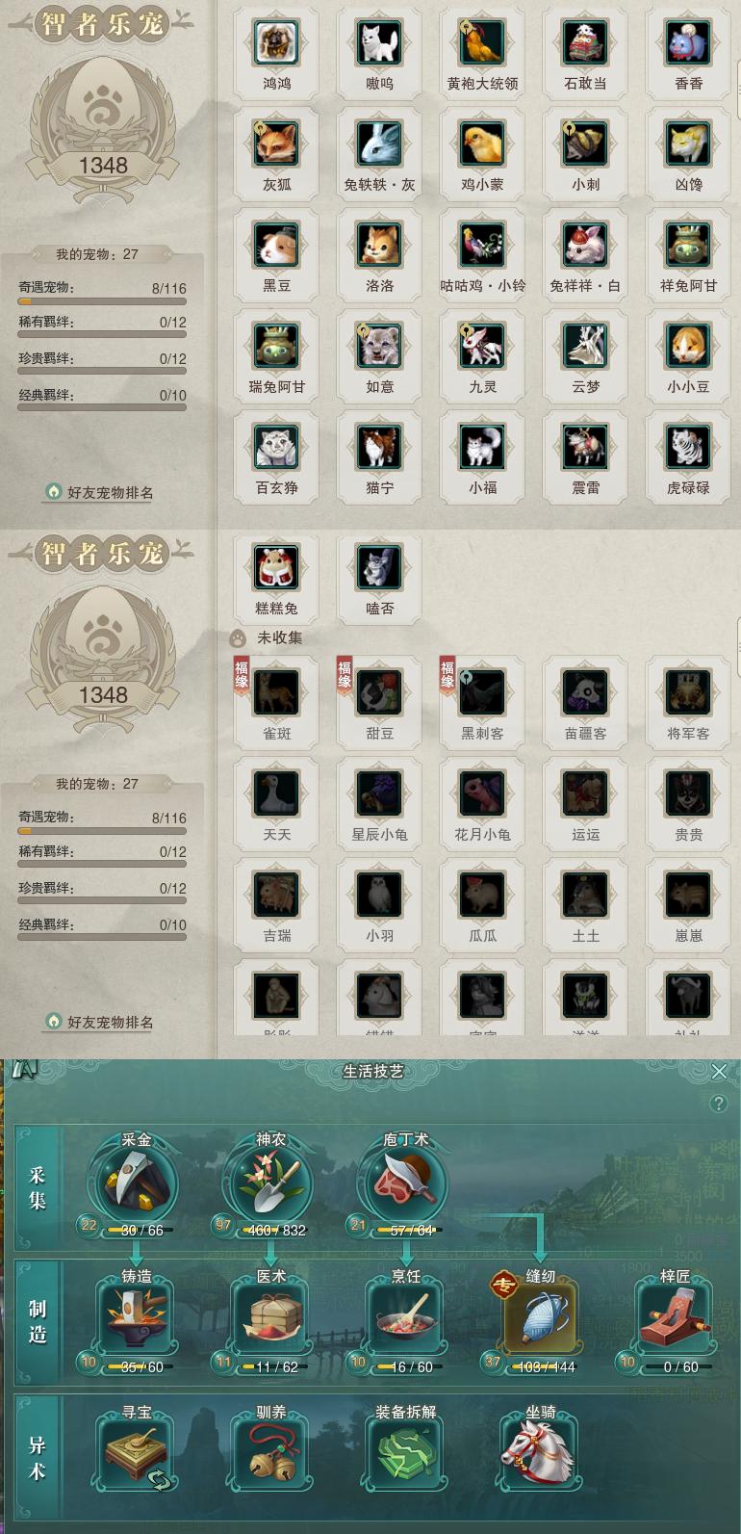Select the 烹饪 cooking skill icon
The height and width of the screenshot is (1534, 741).
[405, 1319]
